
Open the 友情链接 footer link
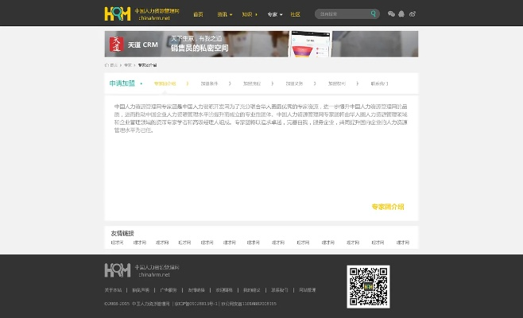pyautogui.click(x=196, y=290)
